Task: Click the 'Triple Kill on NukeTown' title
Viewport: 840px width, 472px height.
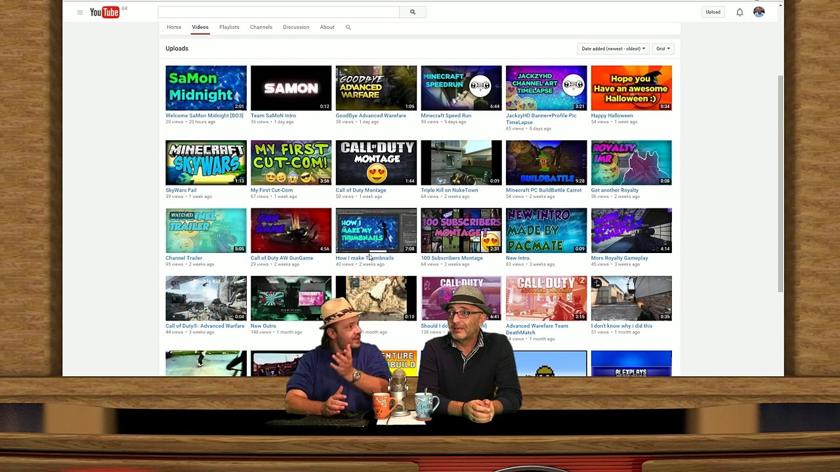Action: [450, 190]
